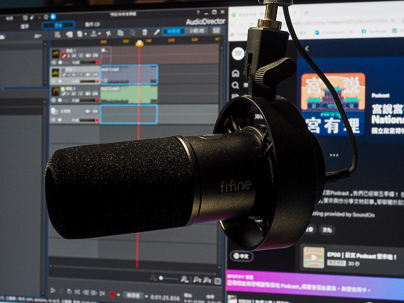Click the copy icon in timeline toolbar

[x=120, y=33]
